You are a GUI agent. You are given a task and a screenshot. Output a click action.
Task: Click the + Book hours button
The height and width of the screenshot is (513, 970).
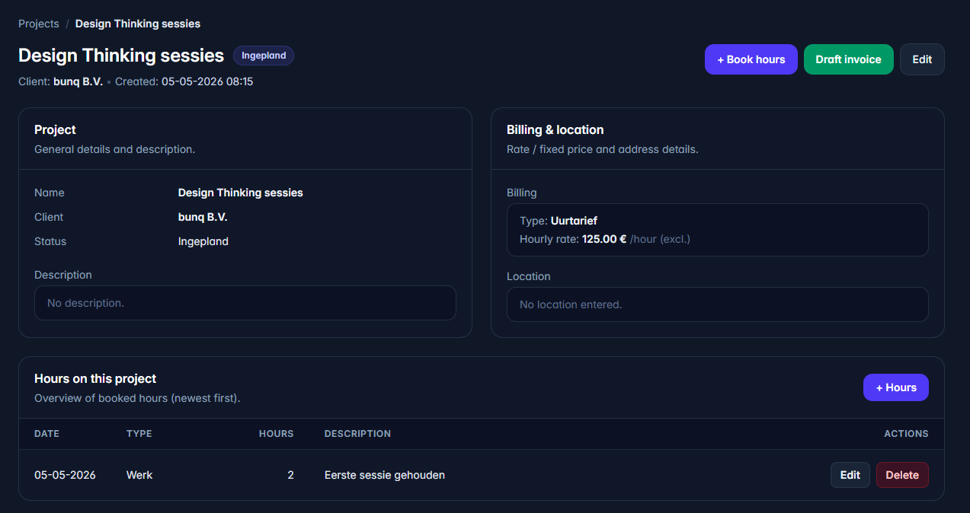751,59
